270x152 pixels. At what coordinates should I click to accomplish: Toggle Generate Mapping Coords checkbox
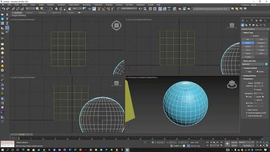pyautogui.click(x=247, y=113)
